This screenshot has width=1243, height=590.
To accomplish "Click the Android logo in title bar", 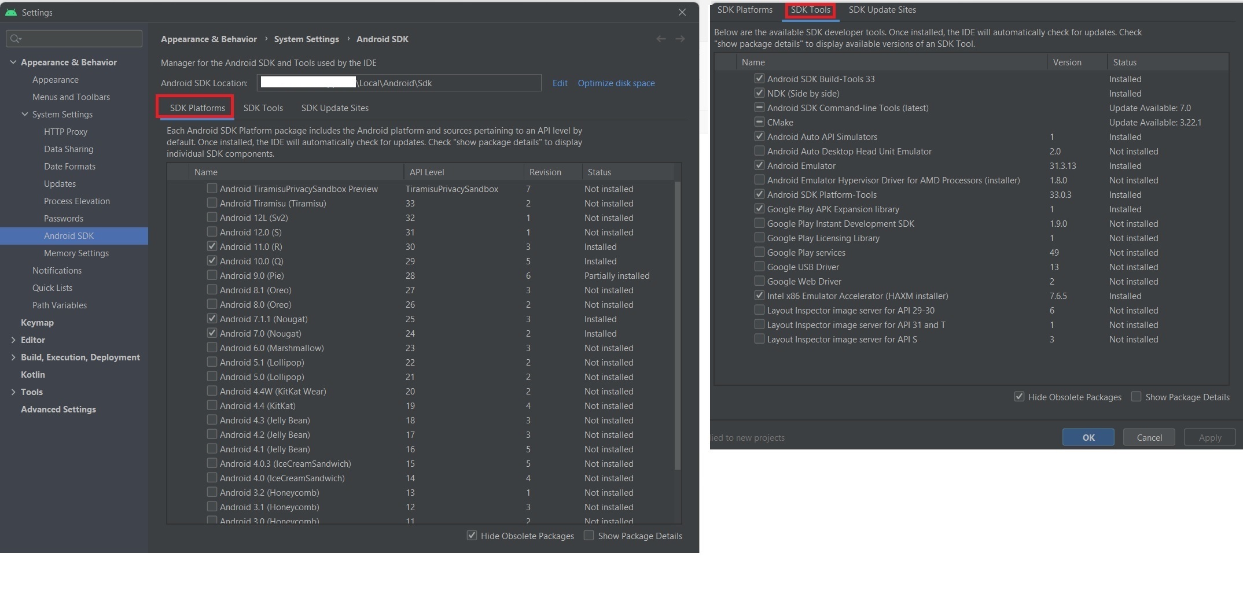I will pos(12,12).
